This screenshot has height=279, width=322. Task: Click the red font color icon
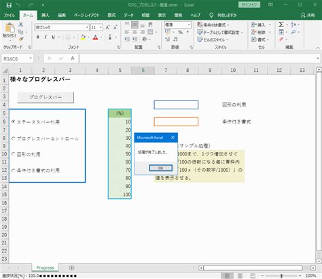click(95, 37)
